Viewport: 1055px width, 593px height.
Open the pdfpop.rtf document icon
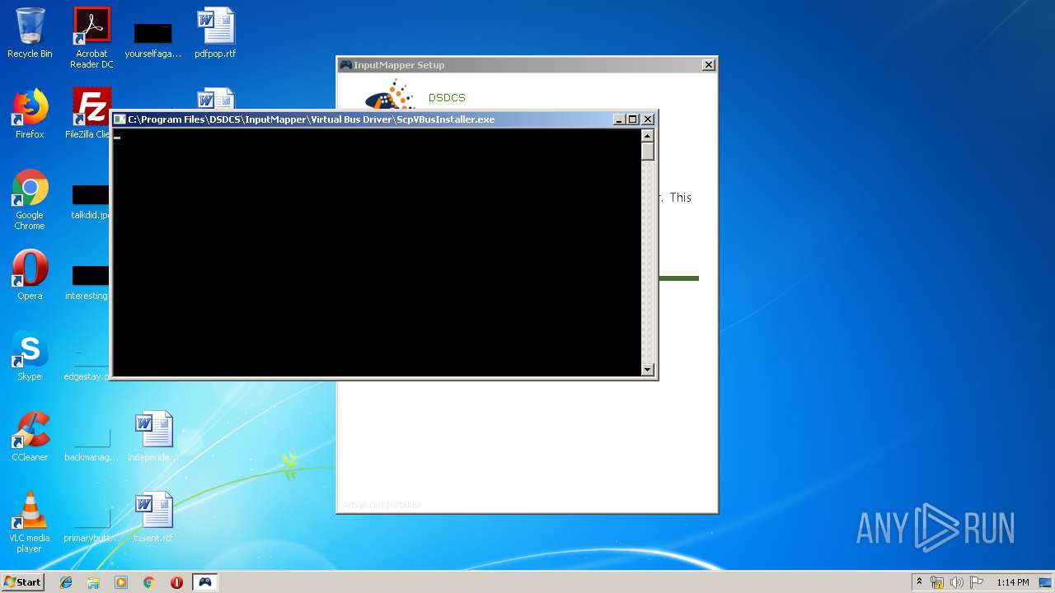click(x=215, y=34)
